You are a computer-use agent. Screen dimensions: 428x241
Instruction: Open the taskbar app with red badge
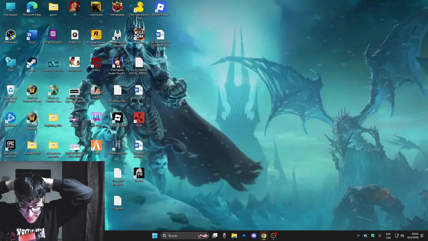point(274,236)
